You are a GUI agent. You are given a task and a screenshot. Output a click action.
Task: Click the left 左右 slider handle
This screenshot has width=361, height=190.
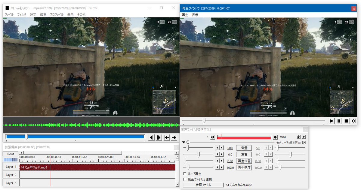pyautogui.click(x=199, y=154)
